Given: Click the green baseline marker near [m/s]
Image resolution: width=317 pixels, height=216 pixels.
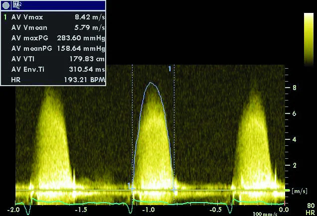Looking at the screenshot, I should point(287,190).
